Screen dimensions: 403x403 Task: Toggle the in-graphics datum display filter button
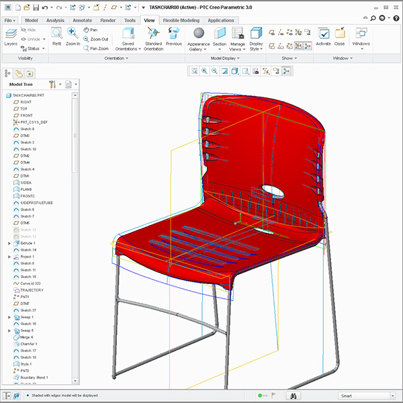pyautogui.click(x=265, y=71)
